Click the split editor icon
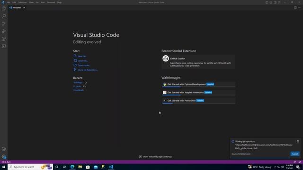 tap(295, 8)
